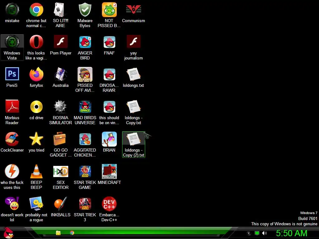Launch Chrome from the taskbar

[x=72, y=233]
